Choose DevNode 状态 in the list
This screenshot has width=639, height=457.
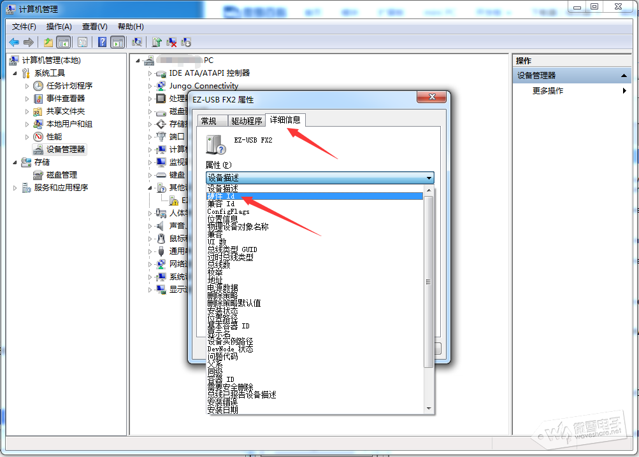(315, 349)
